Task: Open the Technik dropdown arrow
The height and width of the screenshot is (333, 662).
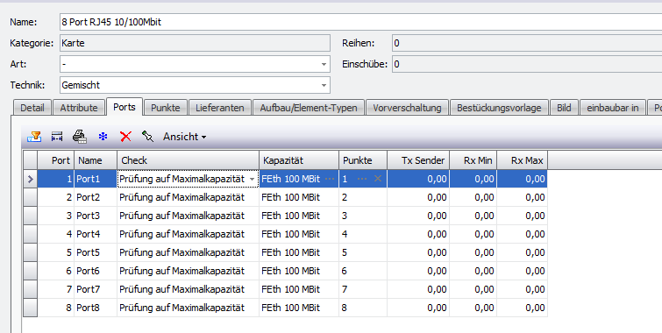Action: 324,85
